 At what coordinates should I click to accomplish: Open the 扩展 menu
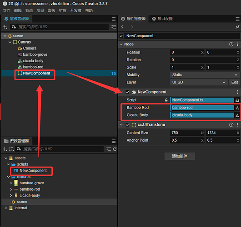tap(63, 10)
